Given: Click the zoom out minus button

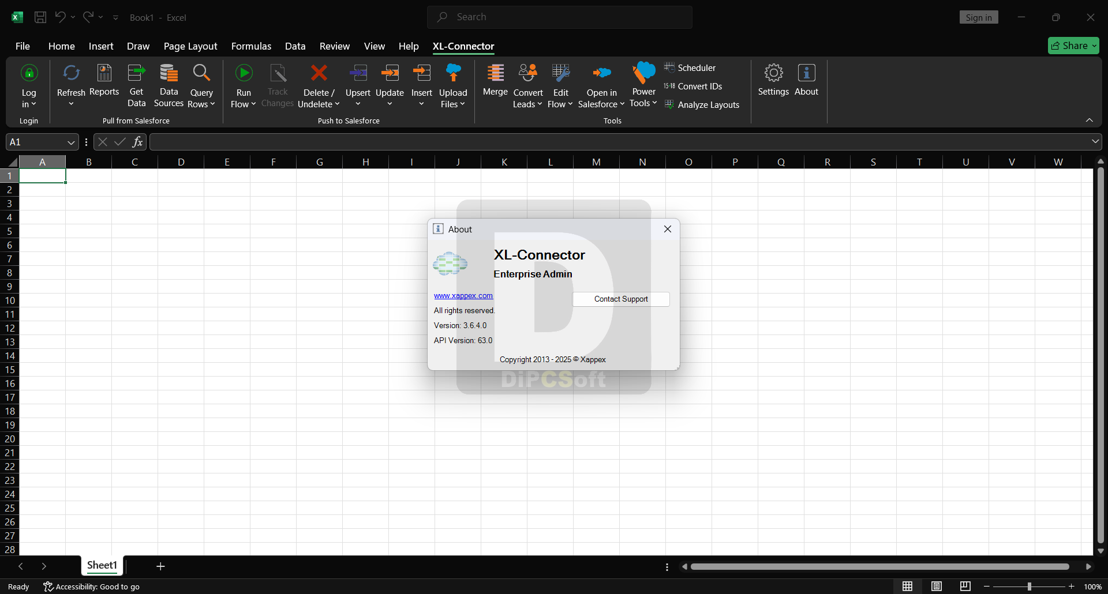Looking at the screenshot, I should tap(986, 587).
